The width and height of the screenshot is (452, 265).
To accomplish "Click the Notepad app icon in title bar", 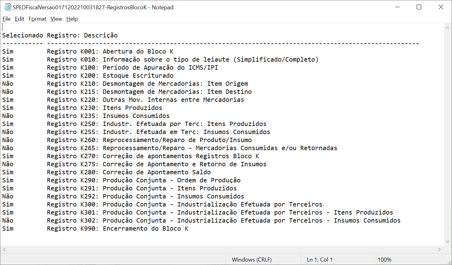I will pyautogui.click(x=7, y=7).
